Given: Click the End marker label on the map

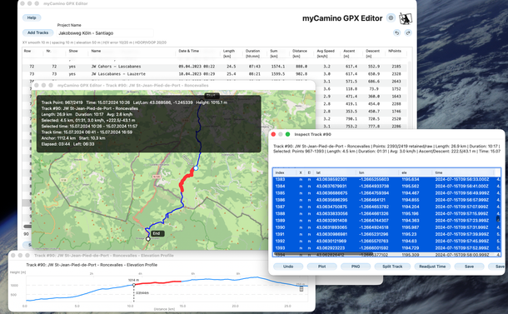Looking at the screenshot, I should coord(157,233).
